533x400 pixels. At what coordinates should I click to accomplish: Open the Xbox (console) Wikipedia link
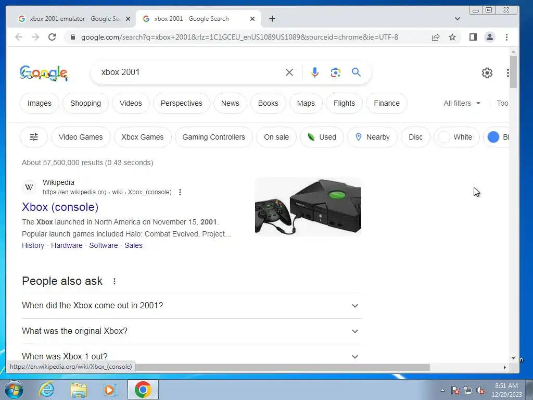60,207
